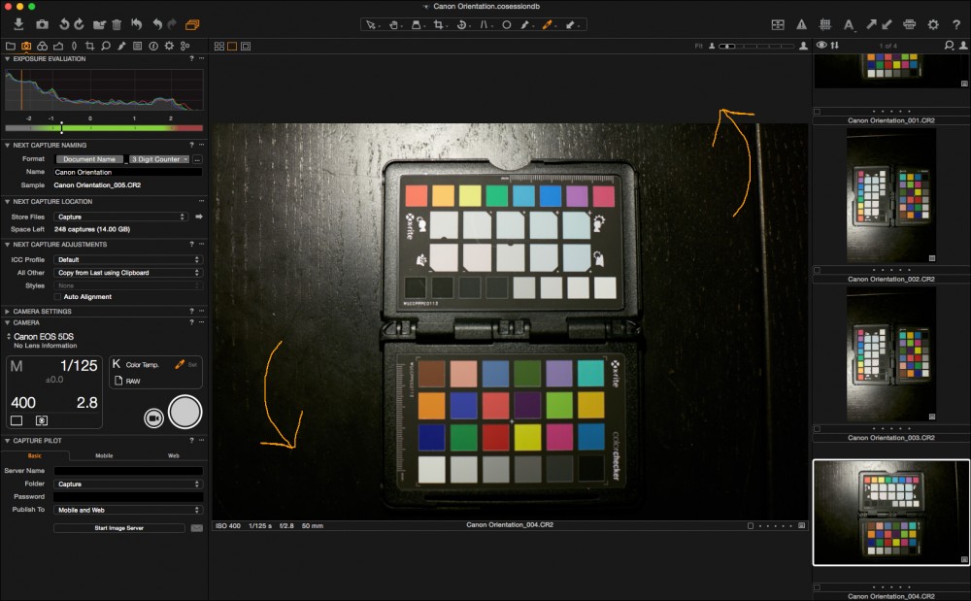Open the Color tool tab (three circles)
The height and width of the screenshot is (601, 971).
[x=42, y=46]
